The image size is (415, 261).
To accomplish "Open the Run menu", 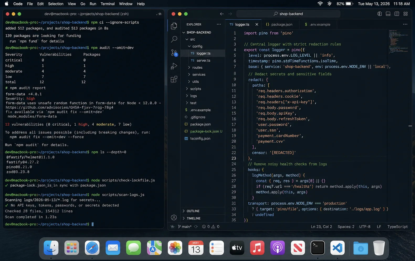I will coord(93,4).
